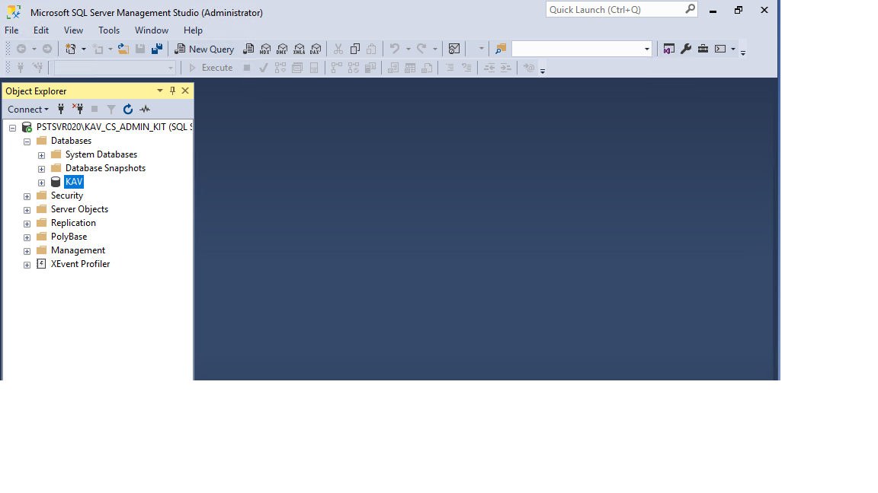
Task: Open Properties wrench icon
Action: tap(686, 49)
